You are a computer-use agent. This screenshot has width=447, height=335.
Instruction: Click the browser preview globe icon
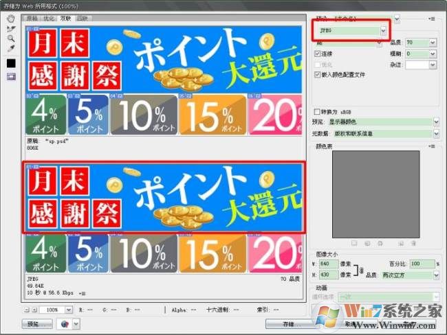point(65,324)
